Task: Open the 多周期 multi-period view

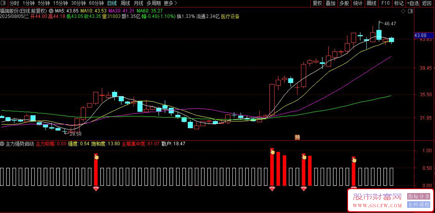Action: (153, 3)
